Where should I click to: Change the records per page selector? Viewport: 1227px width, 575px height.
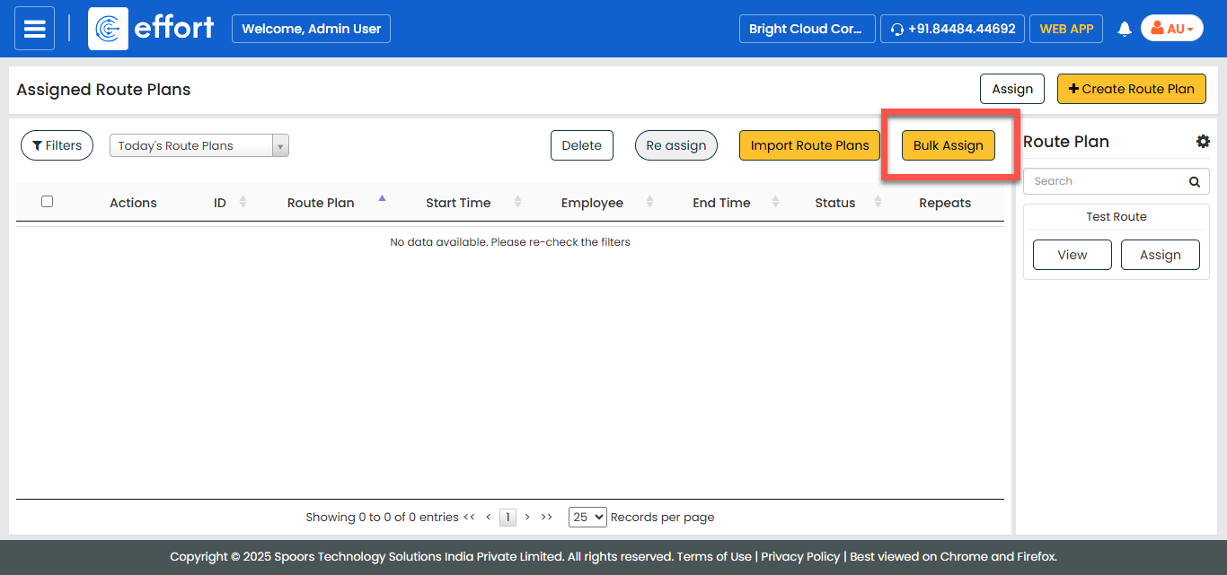pyautogui.click(x=587, y=517)
